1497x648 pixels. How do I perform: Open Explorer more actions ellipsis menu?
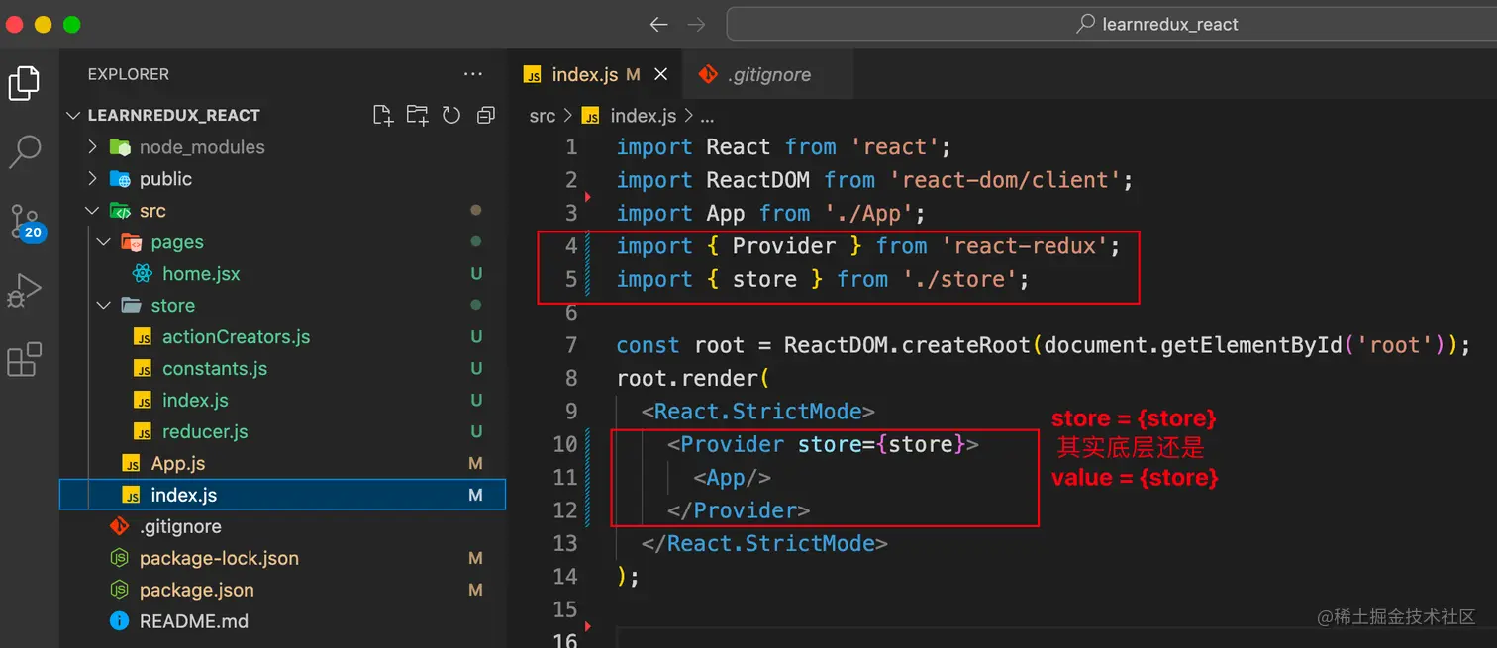pos(473,74)
